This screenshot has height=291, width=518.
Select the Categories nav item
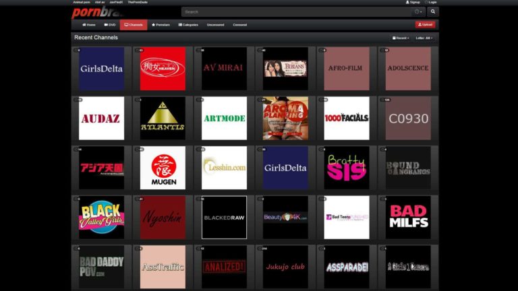(x=188, y=25)
